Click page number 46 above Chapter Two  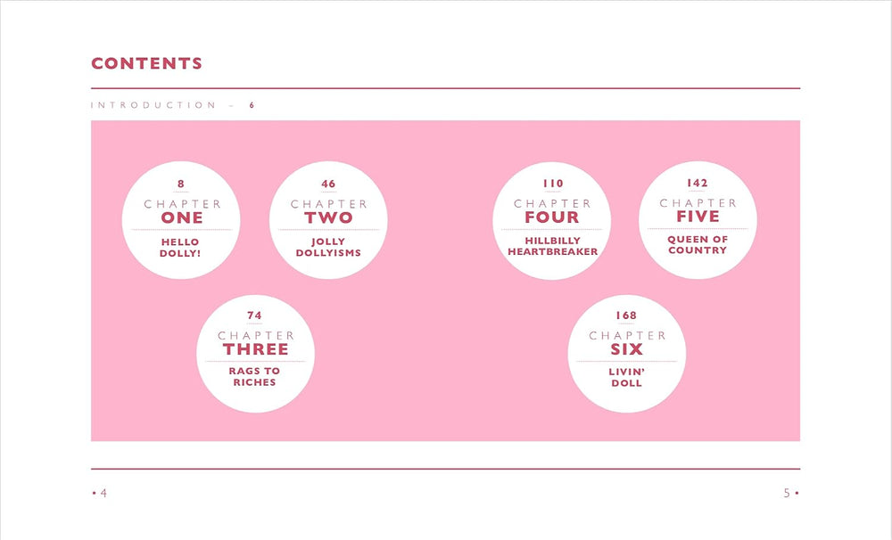point(328,184)
